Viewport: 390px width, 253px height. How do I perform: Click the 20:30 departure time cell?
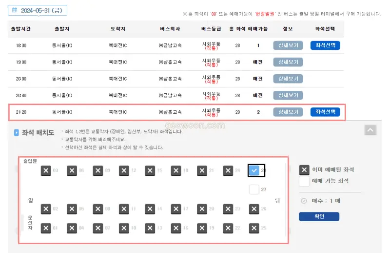click(x=21, y=96)
